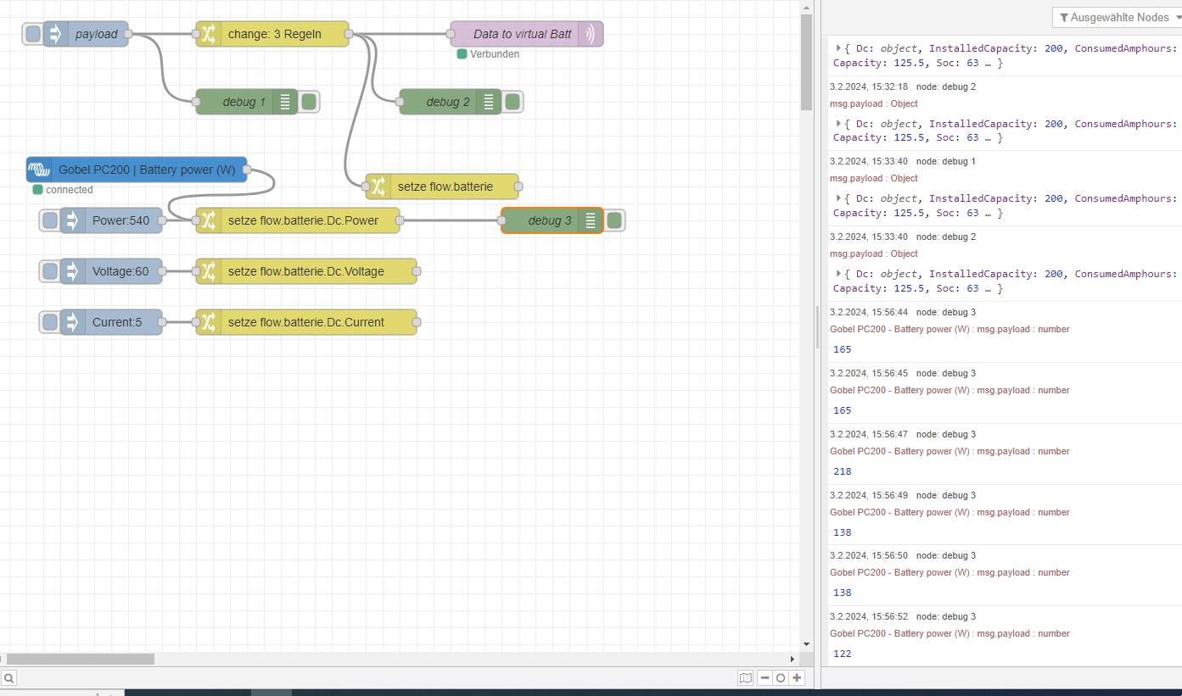The image size is (1182, 696).
Task: Click the sidebar resize handle
Action: pos(817,326)
